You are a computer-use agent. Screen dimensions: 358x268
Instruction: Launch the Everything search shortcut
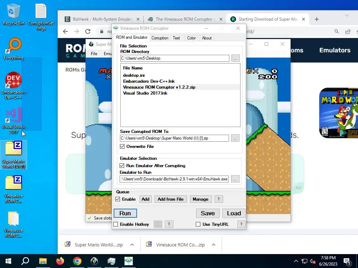(14, 49)
